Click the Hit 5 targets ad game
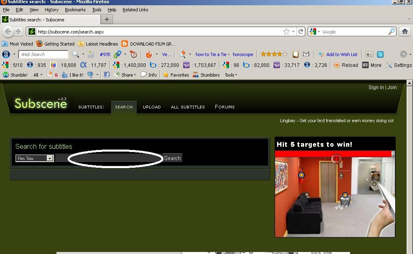 click(335, 187)
